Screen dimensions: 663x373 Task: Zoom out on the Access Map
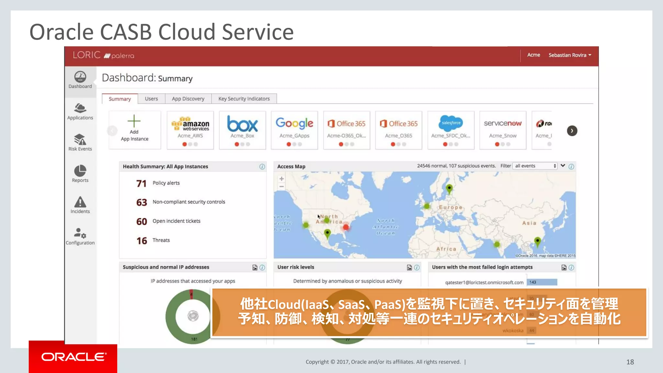[x=282, y=186]
